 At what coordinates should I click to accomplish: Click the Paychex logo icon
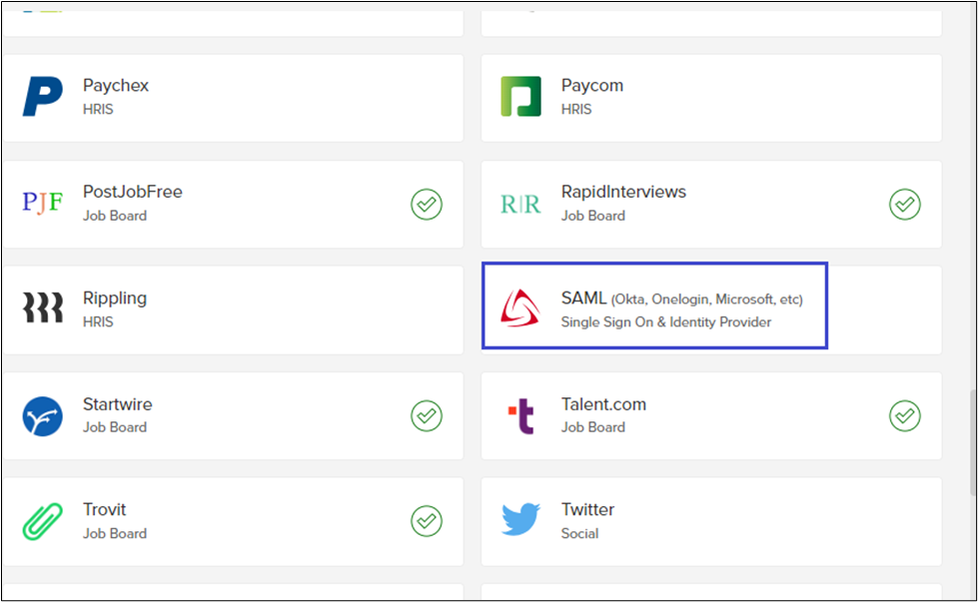point(42,97)
